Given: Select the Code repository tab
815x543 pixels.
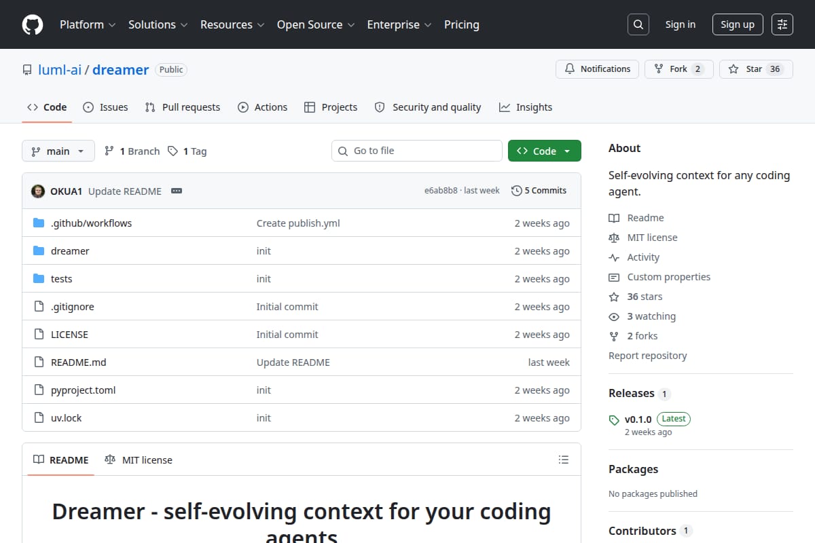Looking at the screenshot, I should click(x=47, y=107).
